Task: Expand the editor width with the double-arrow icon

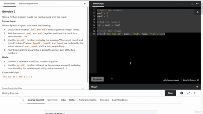Action: coord(197,3)
